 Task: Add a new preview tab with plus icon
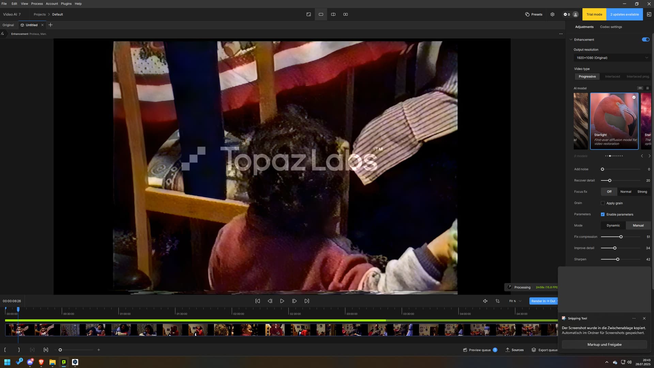click(50, 25)
